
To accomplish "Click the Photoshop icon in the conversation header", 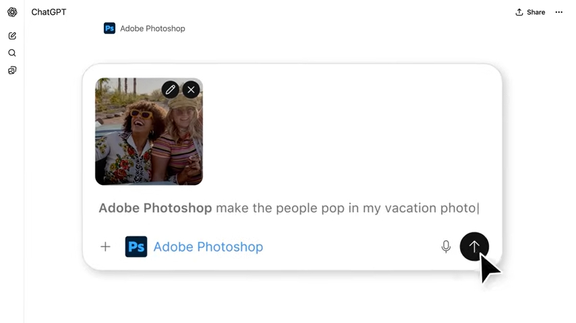I will (x=109, y=28).
